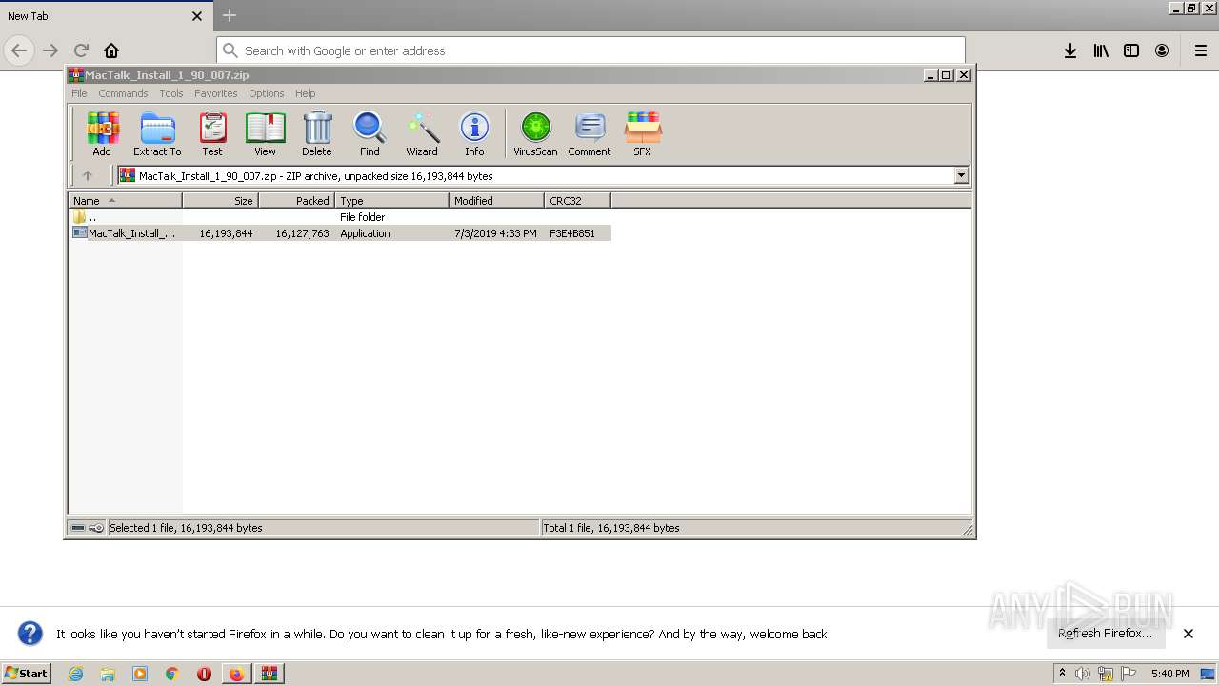Screen dimensions: 1219x686
Task: Click the Extract To toolbar icon
Action: [157, 133]
